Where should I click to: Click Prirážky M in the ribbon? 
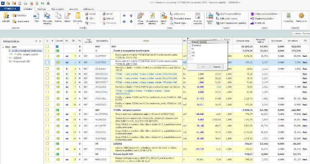(258, 23)
